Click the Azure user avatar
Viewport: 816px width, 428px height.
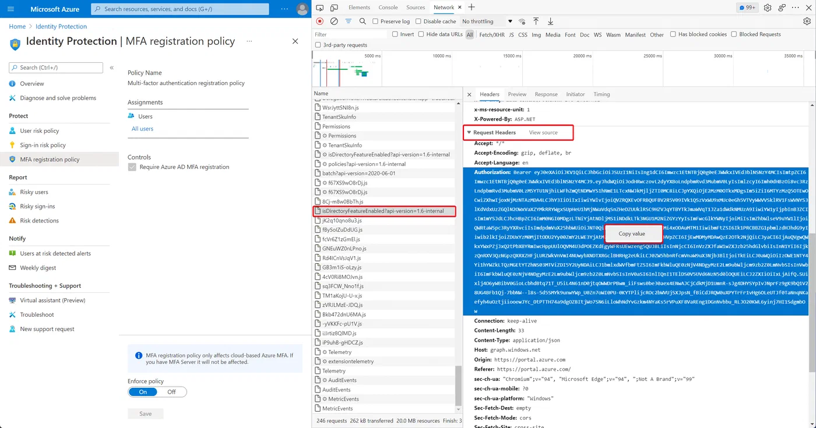[x=302, y=9]
